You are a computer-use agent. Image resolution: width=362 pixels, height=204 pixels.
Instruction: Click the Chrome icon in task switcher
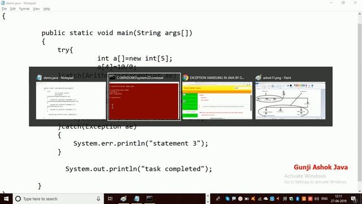(x=186, y=78)
